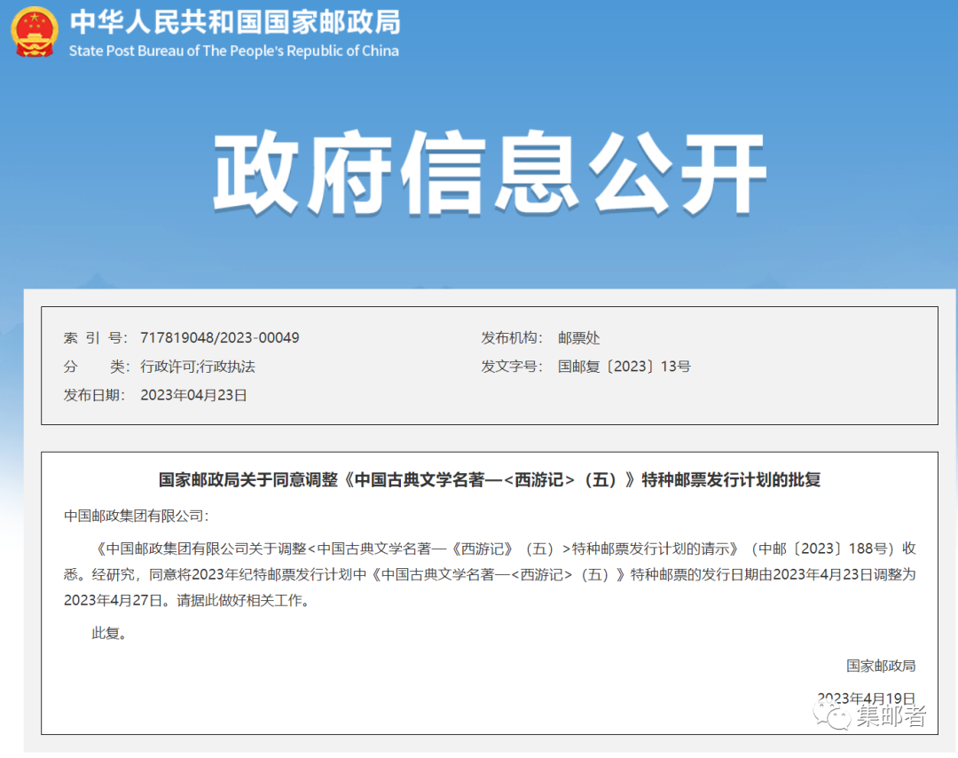
Task: Click the signing date 2023年4月19日
Action: point(867,699)
